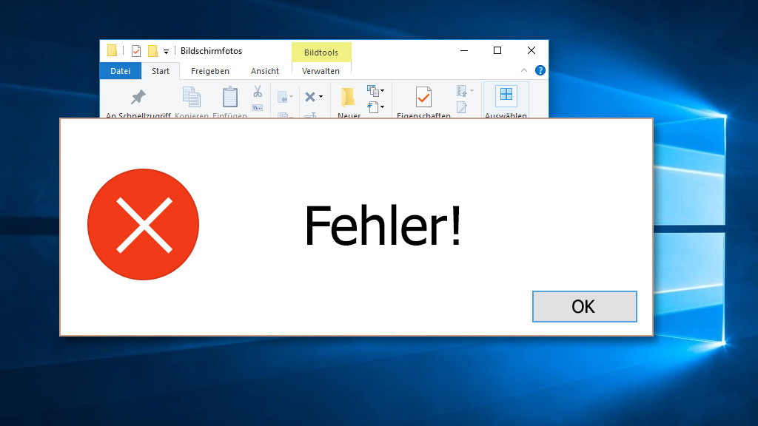
Task: Open the Datei menu
Action: [120, 71]
